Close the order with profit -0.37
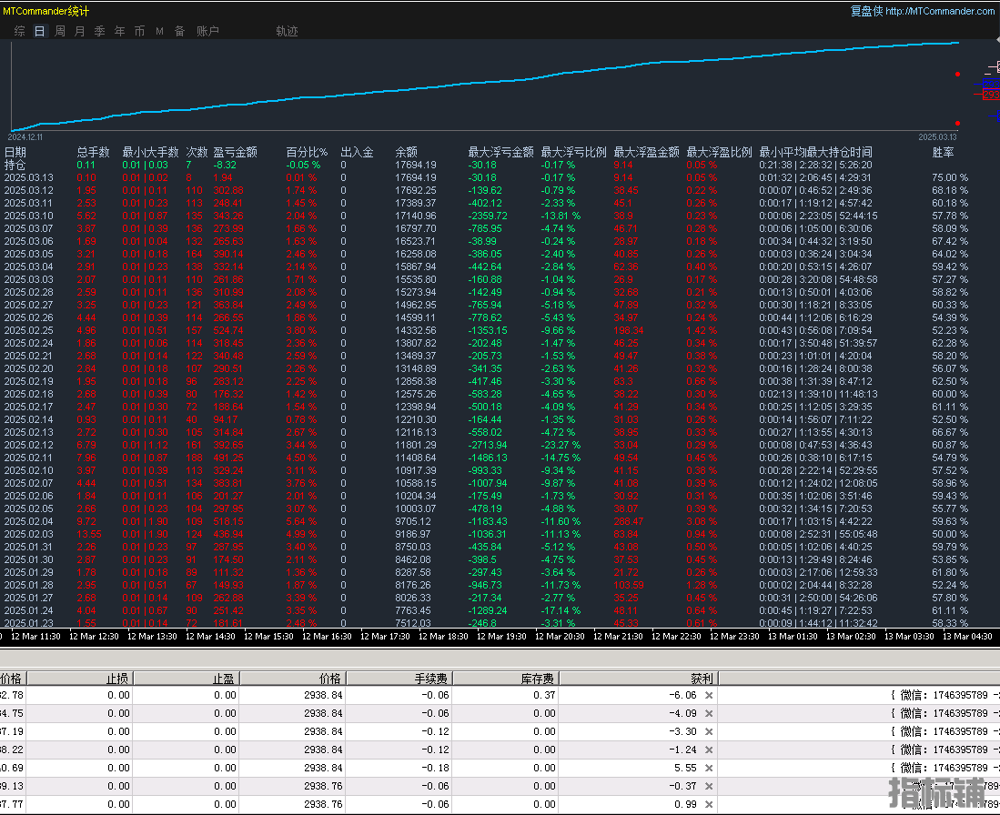This screenshot has height=815, width=1000. (709, 786)
